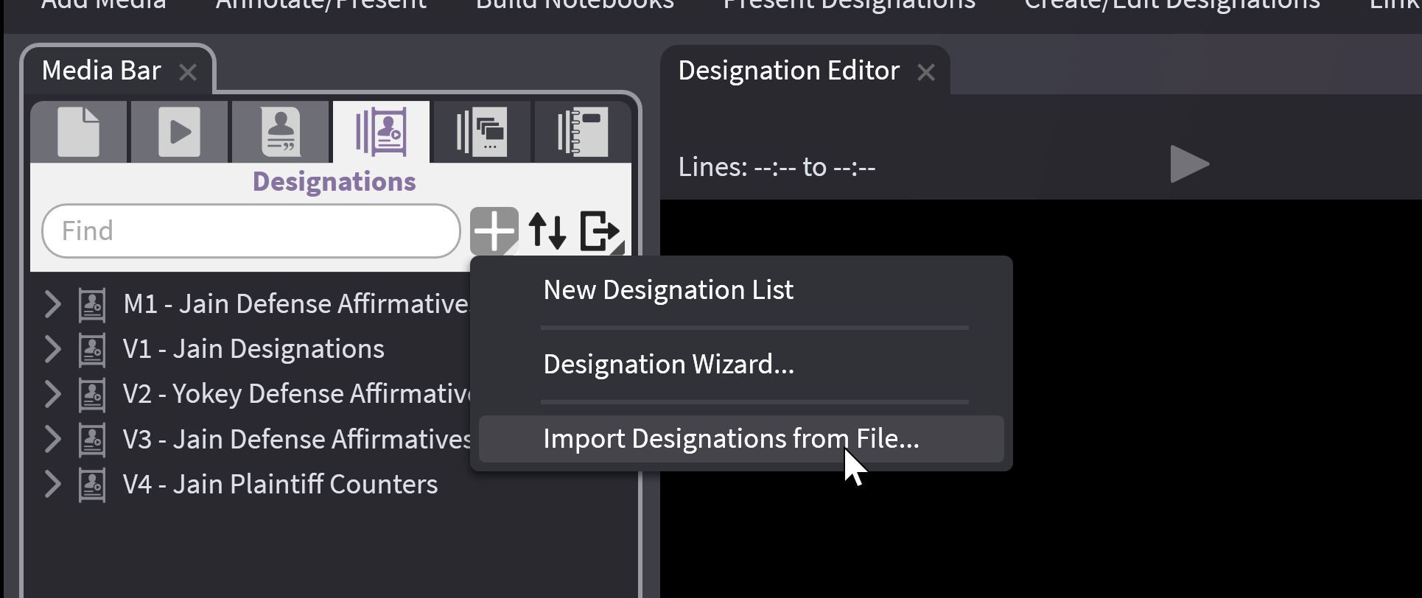Image resolution: width=1422 pixels, height=598 pixels.
Task: Expand V1 - Jain Designations list
Action: [52, 349]
